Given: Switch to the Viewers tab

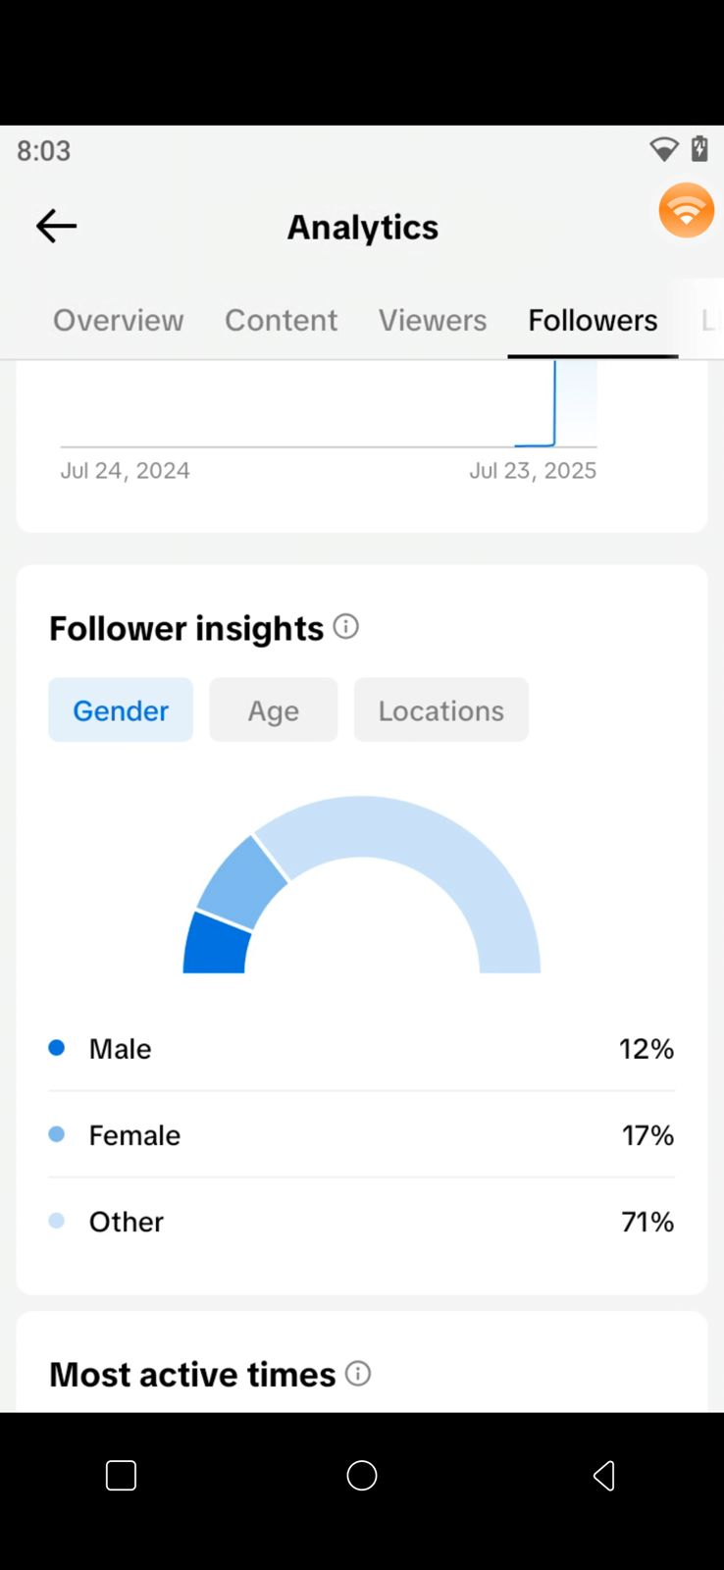Looking at the screenshot, I should tap(433, 320).
